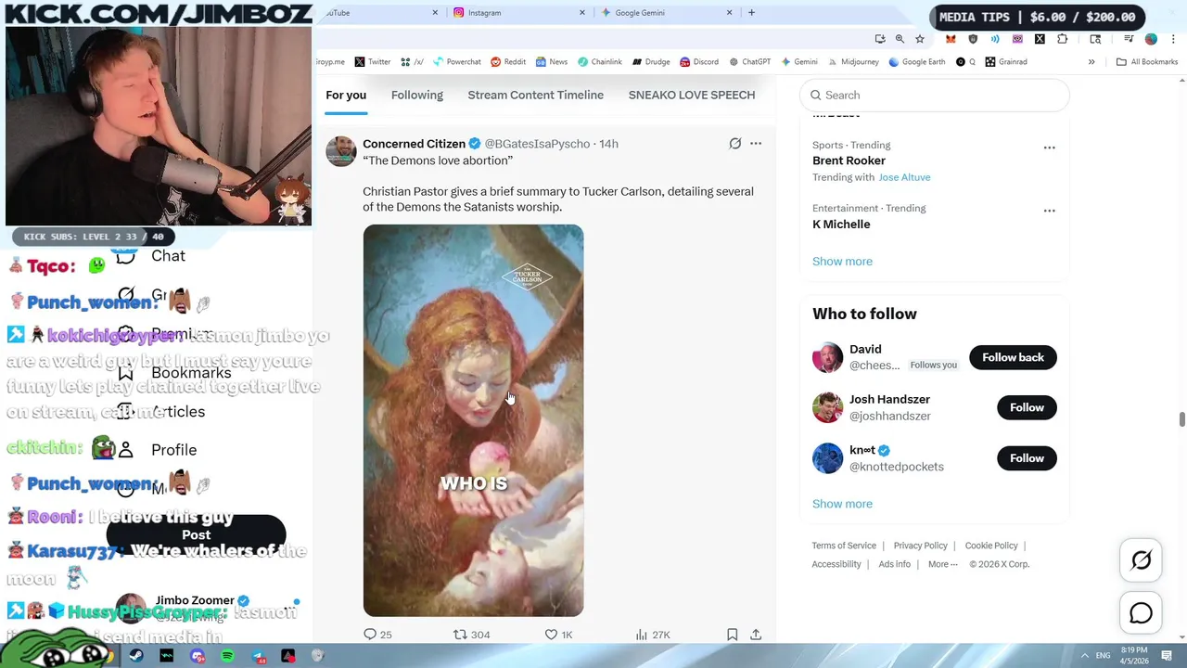Select the For you timeline tab
Screen dimensions: 1187x668
click(346, 95)
